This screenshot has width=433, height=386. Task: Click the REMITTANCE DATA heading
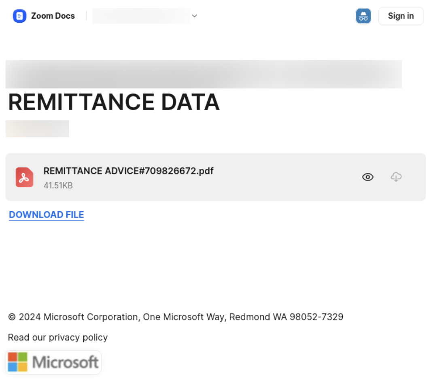coord(114,102)
